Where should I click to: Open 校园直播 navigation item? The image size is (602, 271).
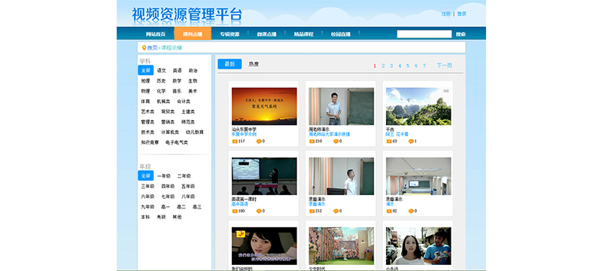(341, 34)
